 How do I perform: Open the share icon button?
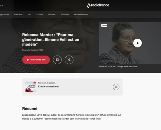[x=69, y=60]
